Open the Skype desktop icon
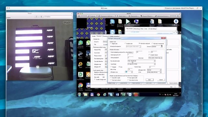 [x=112, y=22]
